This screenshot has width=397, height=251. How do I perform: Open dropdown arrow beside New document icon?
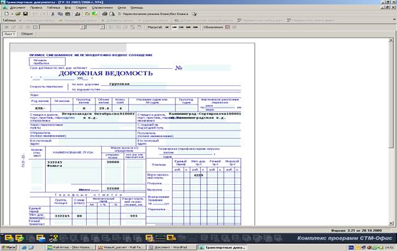click(x=12, y=14)
